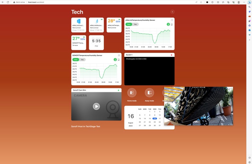Click help icon on SONOFF sensor chart
252x164 pixels.
[119, 56]
